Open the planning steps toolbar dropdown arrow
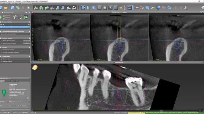Viewport: 204px width, 114px height. (x=78, y=8)
